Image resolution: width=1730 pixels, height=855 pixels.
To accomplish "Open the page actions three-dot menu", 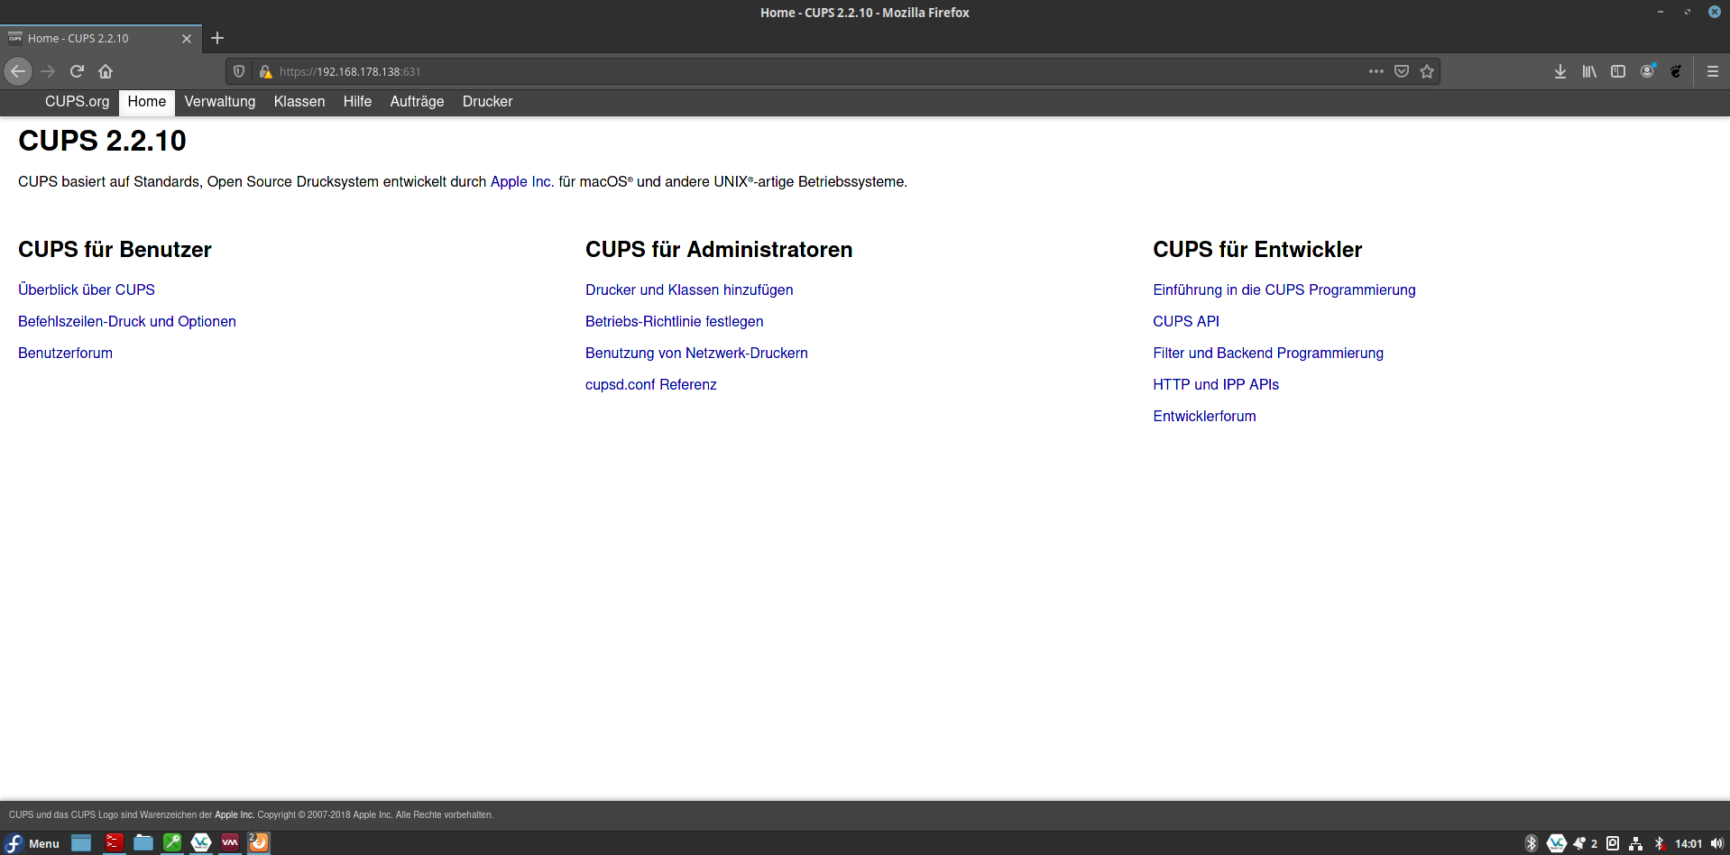I will 1376,71.
